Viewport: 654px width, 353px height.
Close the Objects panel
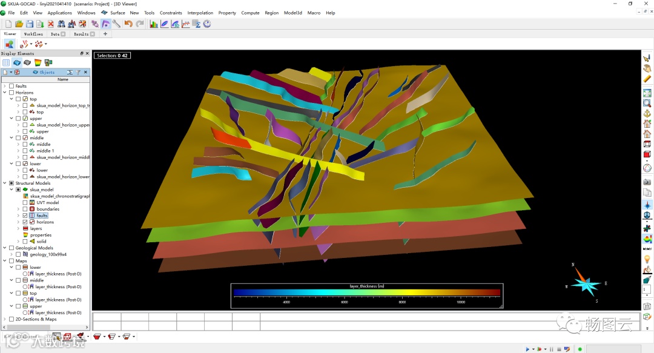(85, 72)
